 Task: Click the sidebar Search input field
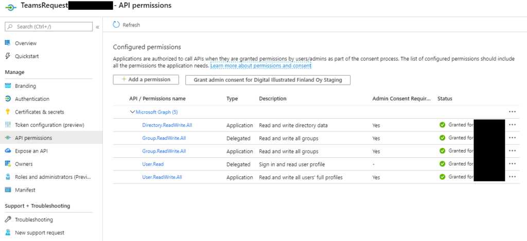(x=49, y=27)
